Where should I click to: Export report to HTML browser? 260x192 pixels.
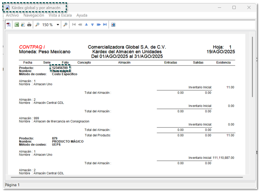coord(23,25)
